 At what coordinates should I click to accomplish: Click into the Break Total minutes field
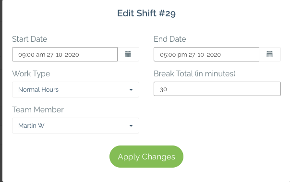click(x=217, y=89)
